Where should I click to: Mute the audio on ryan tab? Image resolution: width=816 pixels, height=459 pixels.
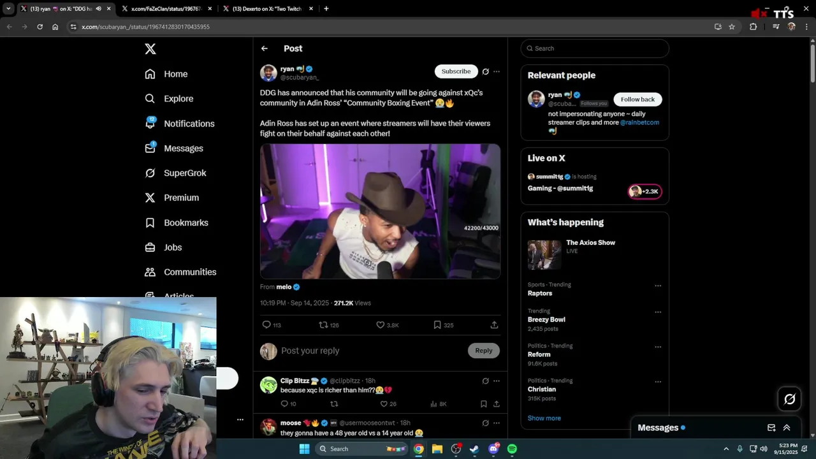[x=98, y=9]
